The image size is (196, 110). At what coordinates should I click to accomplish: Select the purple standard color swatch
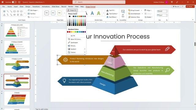pos(85,32)
